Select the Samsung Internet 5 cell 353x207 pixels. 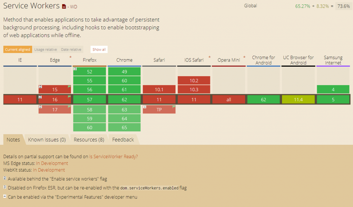333,99
